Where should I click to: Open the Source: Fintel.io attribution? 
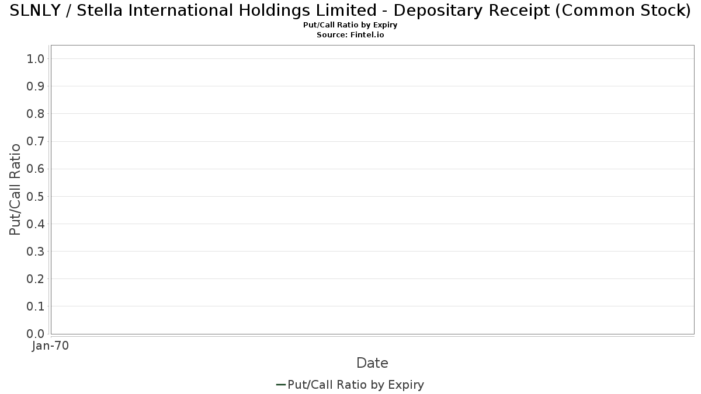(x=350, y=35)
